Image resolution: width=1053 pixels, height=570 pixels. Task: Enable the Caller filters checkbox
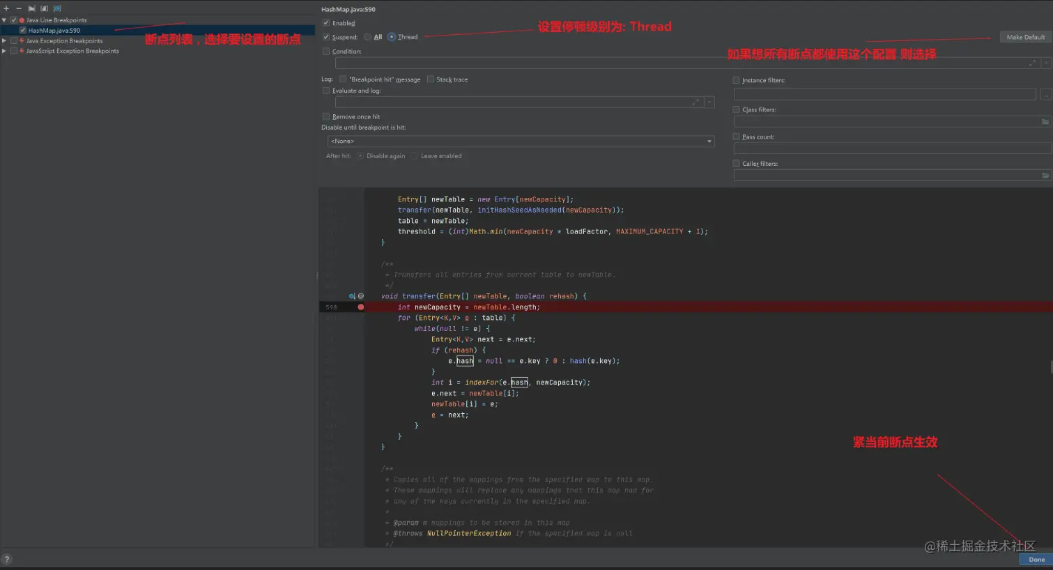(x=736, y=163)
